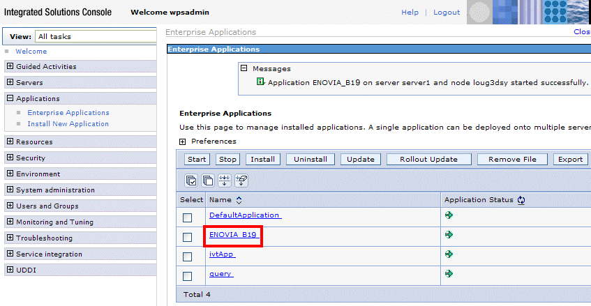The width and height of the screenshot is (591, 306).
Task: Click the Deselect All items icon
Action: (x=207, y=181)
